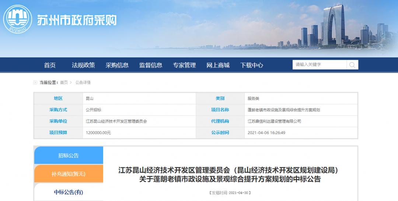Switch to the 补充通知(暂无) tab
This screenshot has height=201, width=398.
coord(69,174)
